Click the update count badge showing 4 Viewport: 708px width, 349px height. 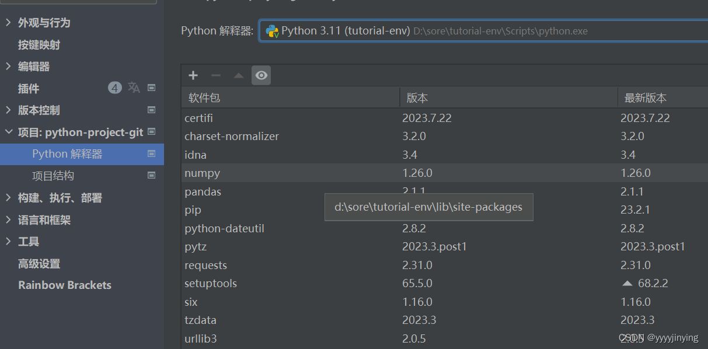click(115, 88)
